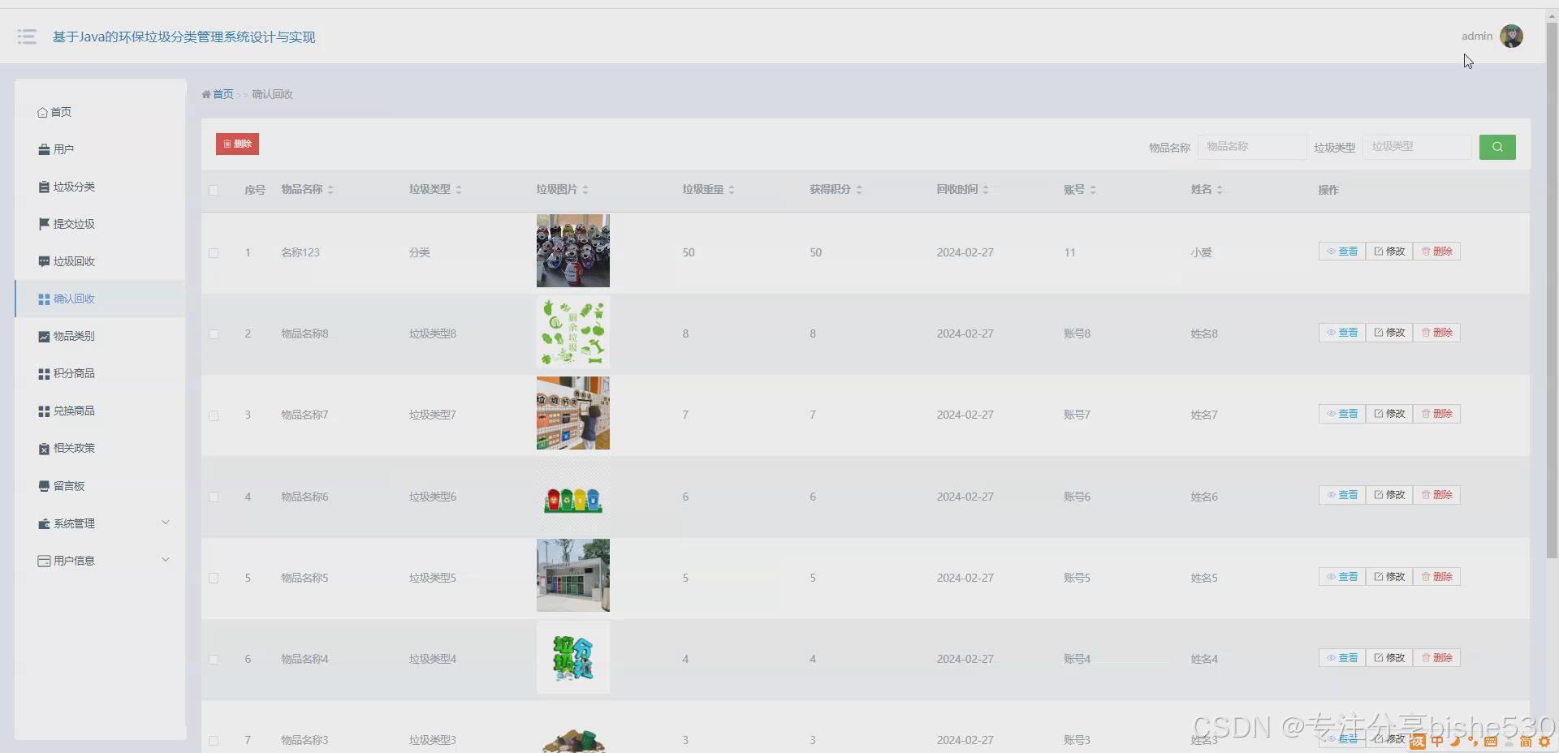1559x753 pixels.
Task: Toggle the select-all checkbox in table header
Action: [214, 190]
